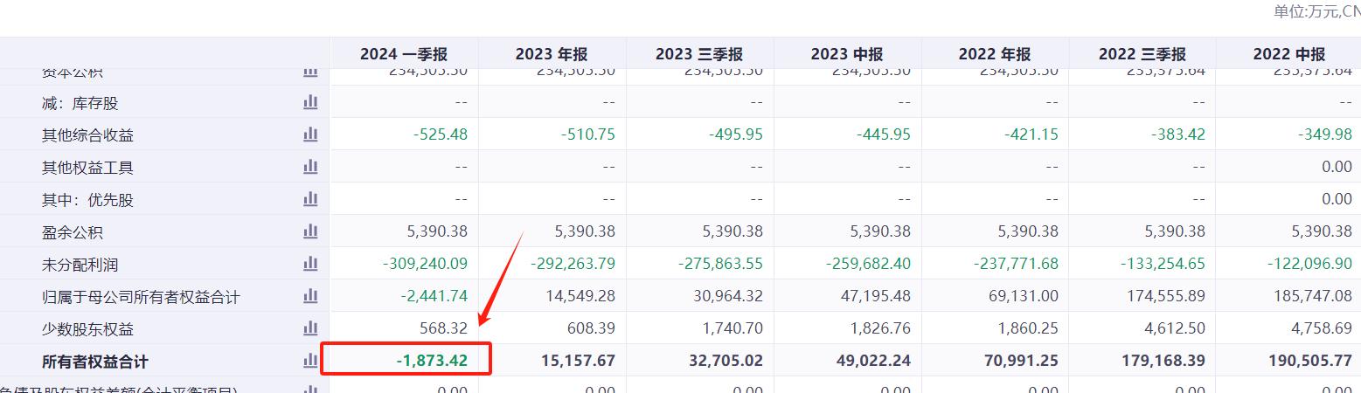Click the 179,168.39 total equity cell
This screenshot has width=1361, height=393.
pyautogui.click(x=1164, y=362)
